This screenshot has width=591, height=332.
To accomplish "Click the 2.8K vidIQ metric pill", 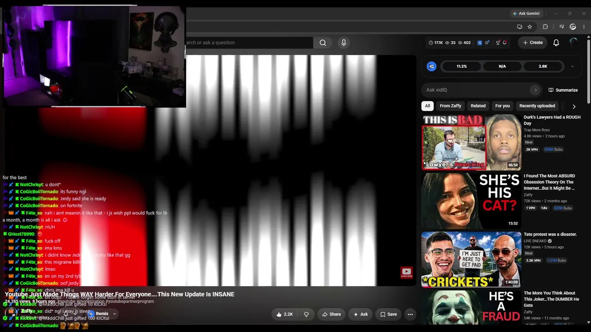I will [x=543, y=66].
